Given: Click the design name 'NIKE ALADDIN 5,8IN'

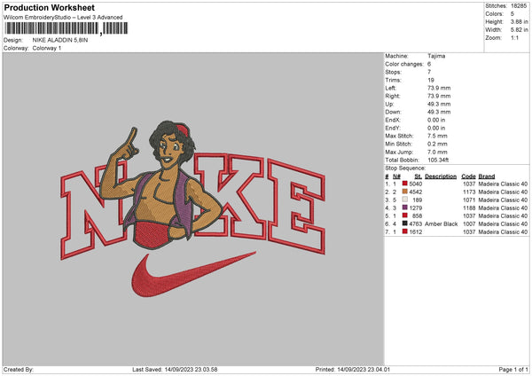Looking at the screenshot, I should pos(60,40).
